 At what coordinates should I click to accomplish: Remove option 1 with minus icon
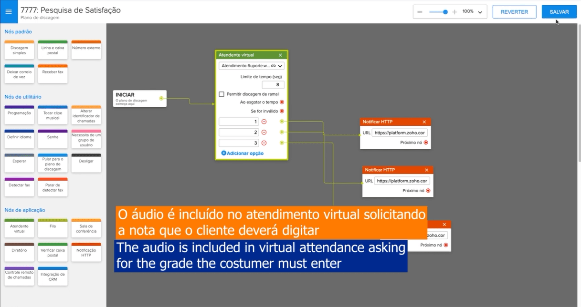click(264, 122)
